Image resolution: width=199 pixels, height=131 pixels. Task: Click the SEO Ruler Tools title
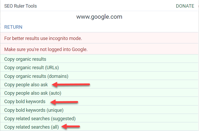click(21, 6)
